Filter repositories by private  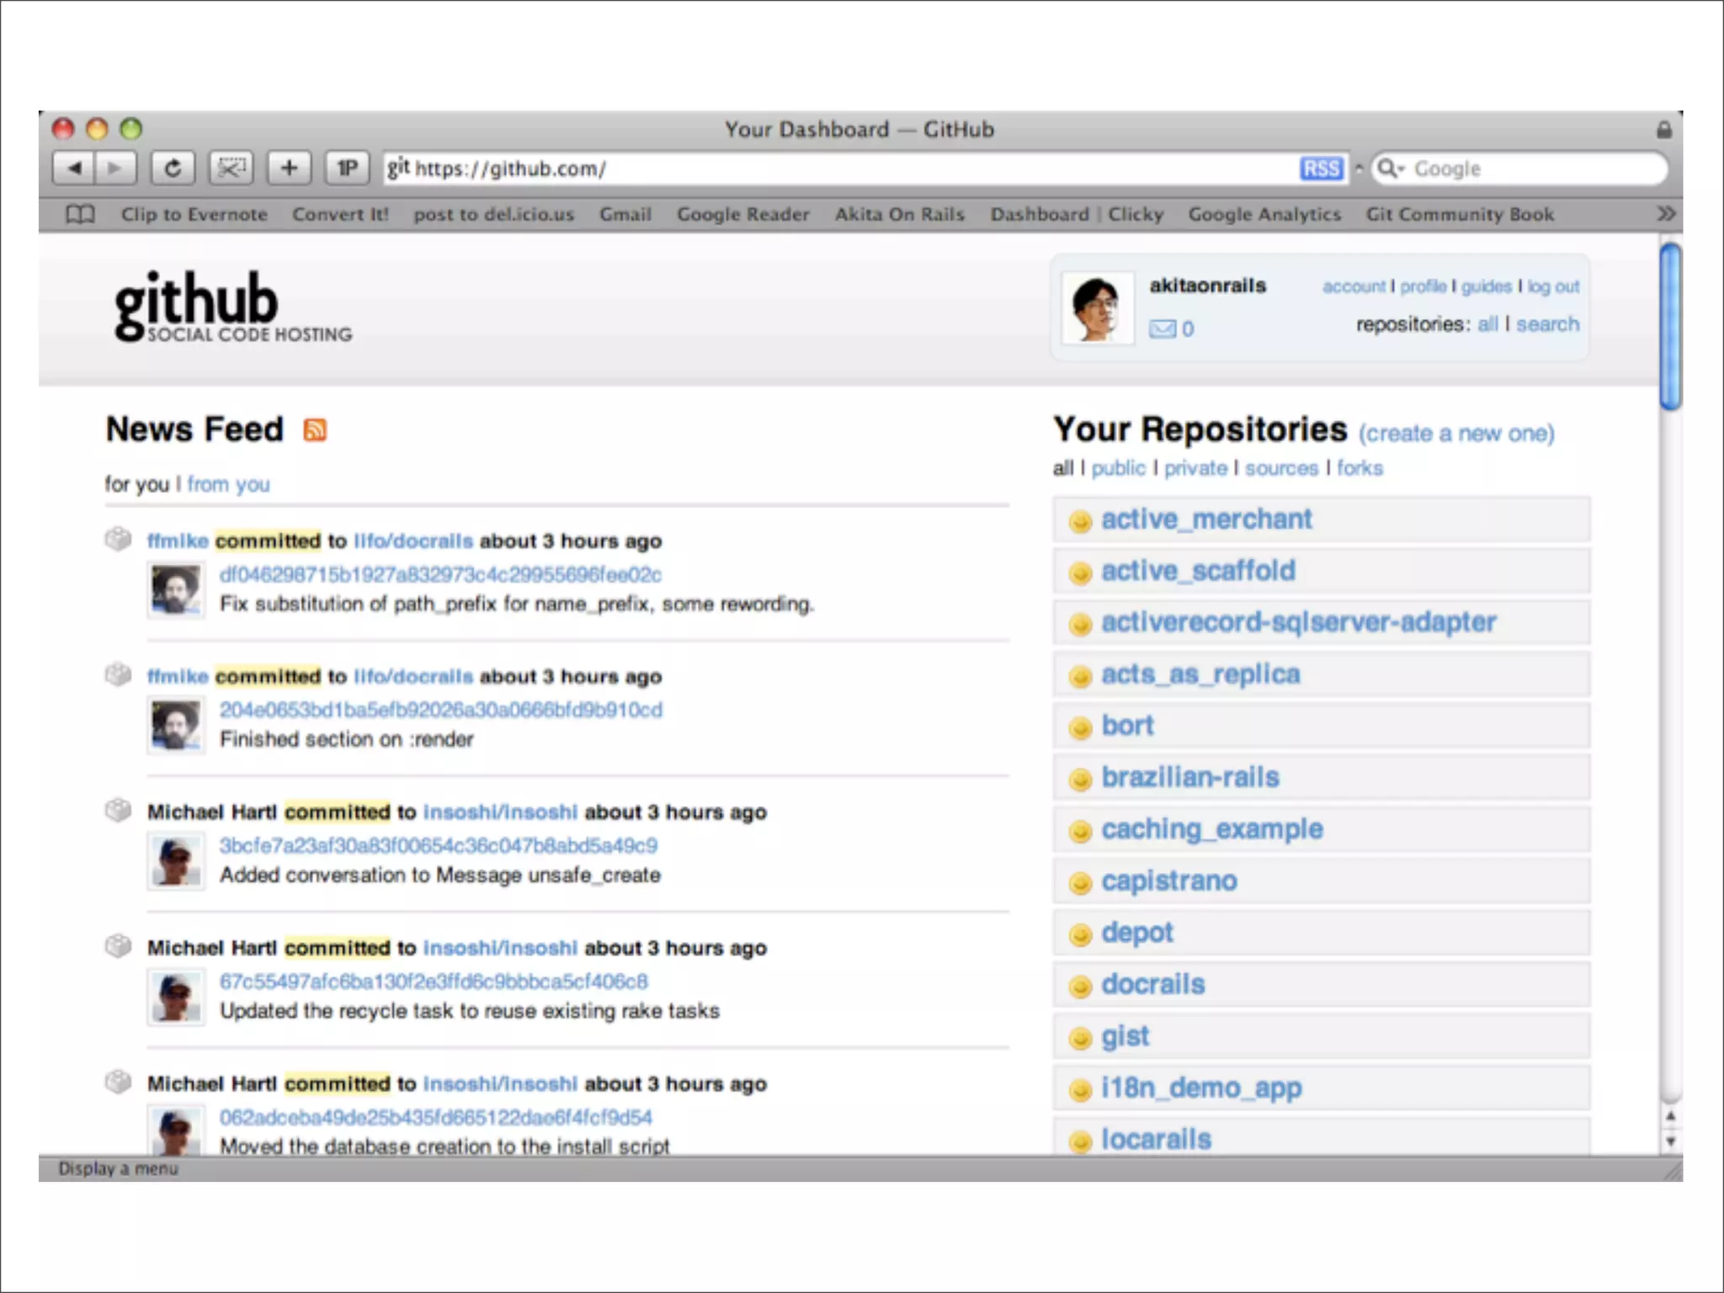point(1195,468)
